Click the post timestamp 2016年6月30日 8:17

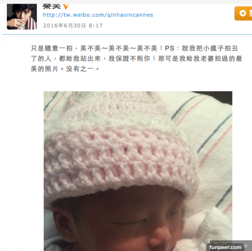(73, 26)
